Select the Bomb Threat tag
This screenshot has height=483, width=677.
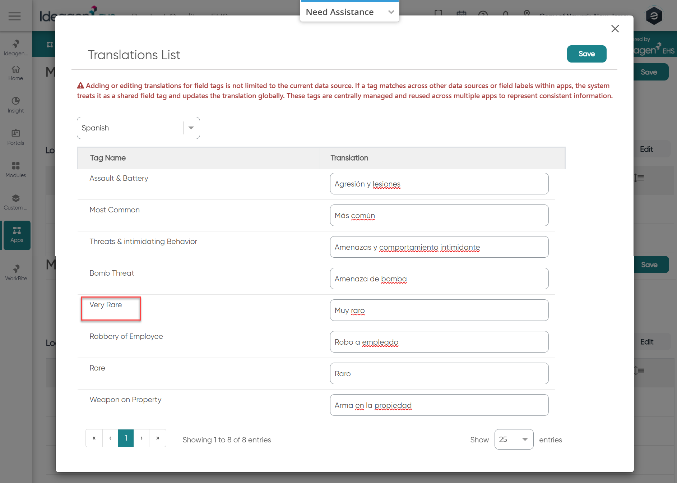point(112,273)
